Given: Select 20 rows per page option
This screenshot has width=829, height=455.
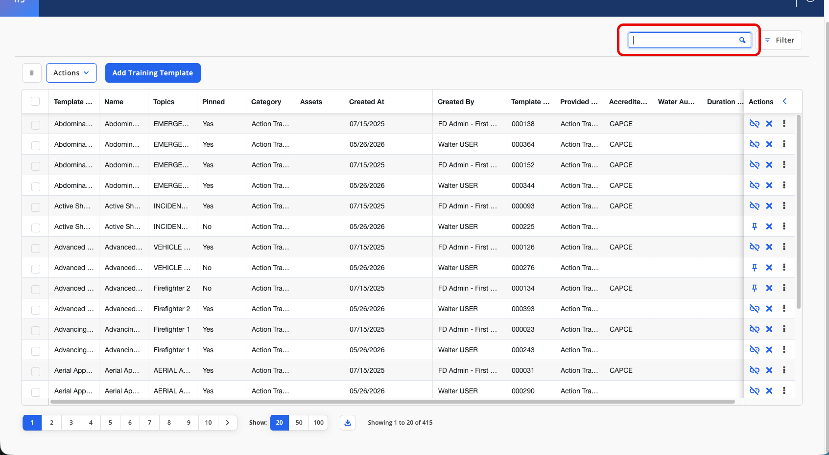Looking at the screenshot, I should pyautogui.click(x=280, y=423).
